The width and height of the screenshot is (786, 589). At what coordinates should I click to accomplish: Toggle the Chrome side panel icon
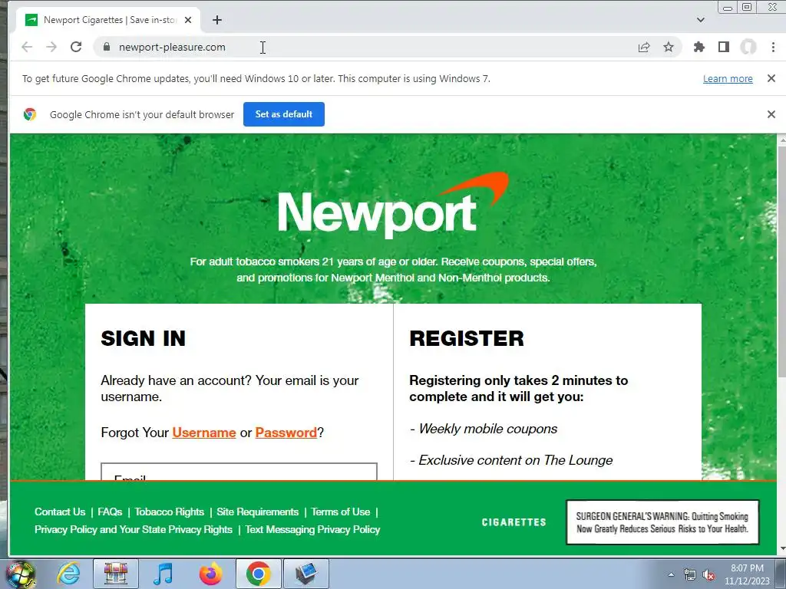point(723,47)
